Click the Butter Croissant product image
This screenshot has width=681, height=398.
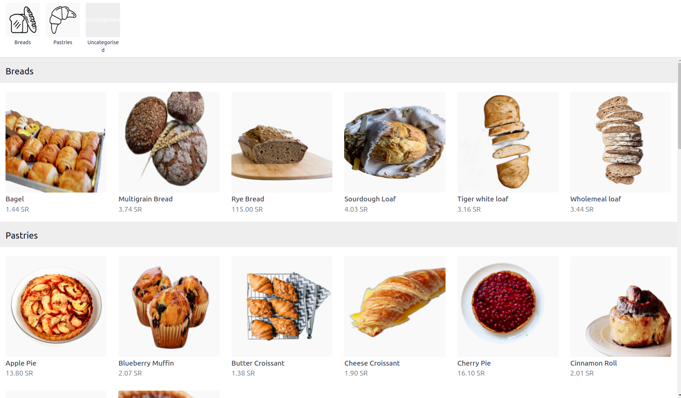click(x=282, y=306)
